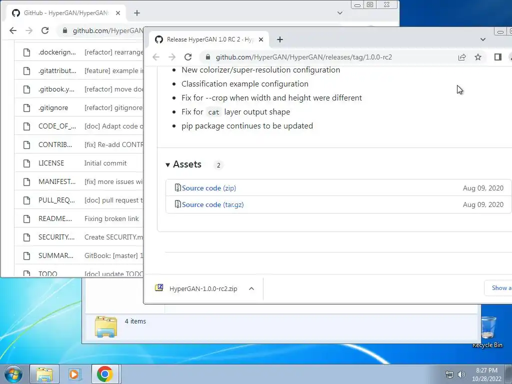Image resolution: width=512 pixels, height=384 pixels.
Task: Click back arrow in back GitHub window
Action: (x=13, y=30)
